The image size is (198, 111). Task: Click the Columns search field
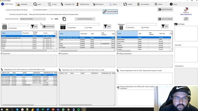[x=83, y=24]
